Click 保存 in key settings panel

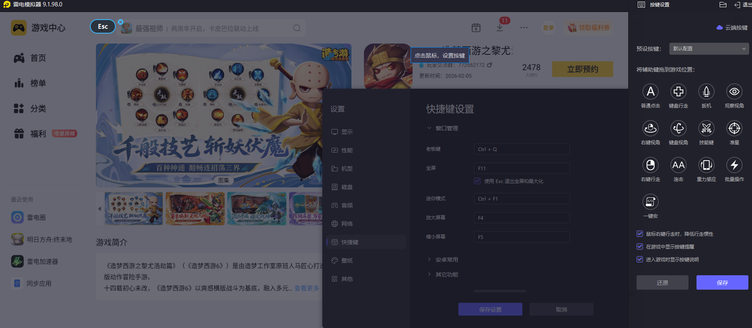pos(722,282)
